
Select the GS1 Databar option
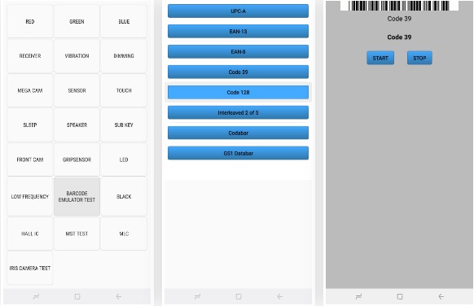pos(238,153)
